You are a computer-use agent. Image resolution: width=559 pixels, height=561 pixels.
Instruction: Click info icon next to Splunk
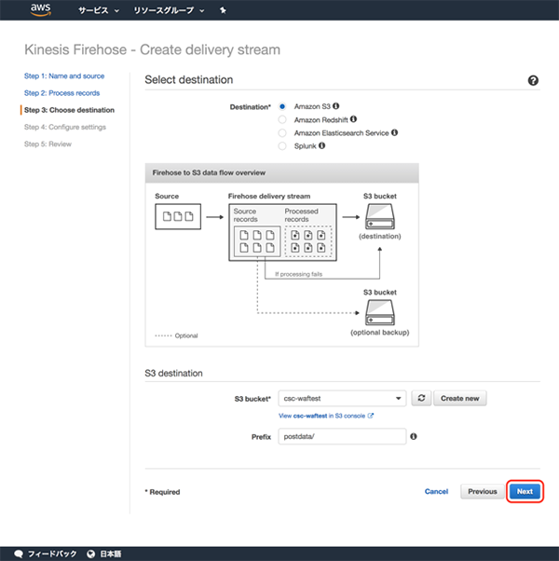[x=322, y=145]
